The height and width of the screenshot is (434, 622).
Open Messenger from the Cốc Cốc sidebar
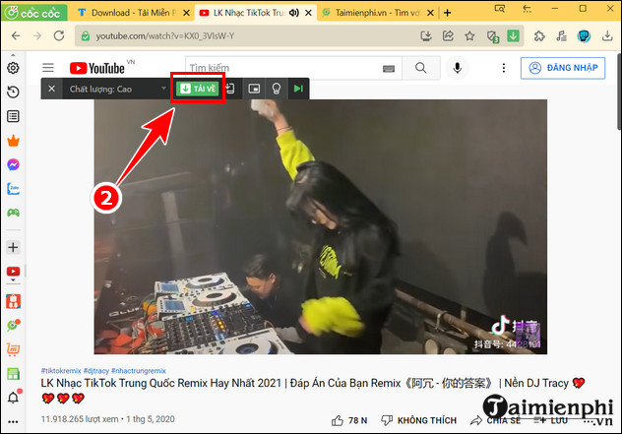(14, 164)
